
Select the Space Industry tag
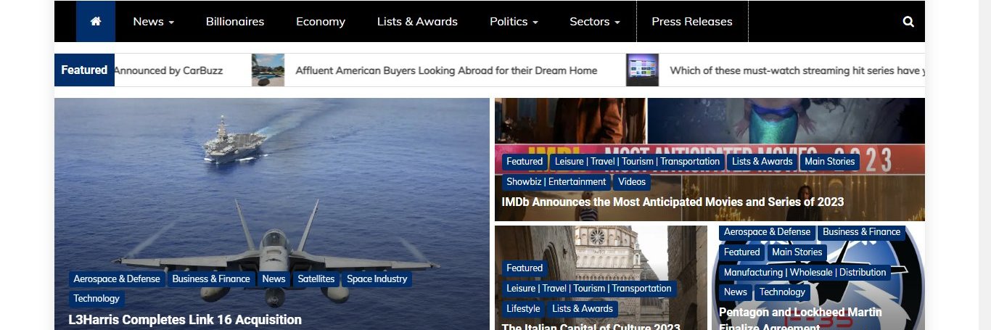point(377,279)
